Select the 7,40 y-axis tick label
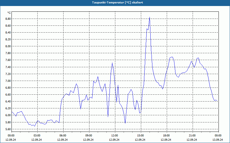Screen dimensions: 230x143 click(x=8, y=67)
